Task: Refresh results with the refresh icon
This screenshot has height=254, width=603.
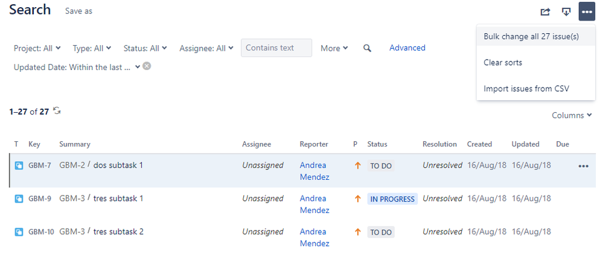Action: point(57,111)
